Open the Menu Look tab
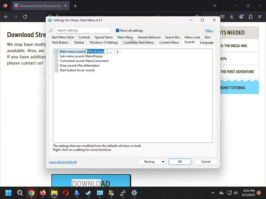This screenshot has width=266, height=199. (192, 37)
